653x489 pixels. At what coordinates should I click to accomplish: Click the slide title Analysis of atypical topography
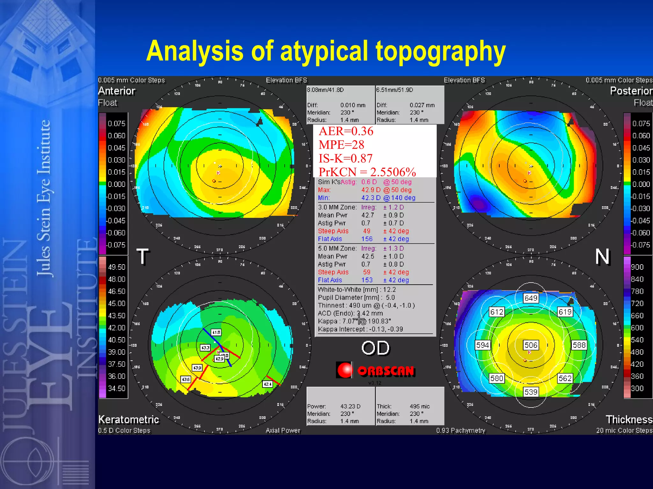pos(326,52)
